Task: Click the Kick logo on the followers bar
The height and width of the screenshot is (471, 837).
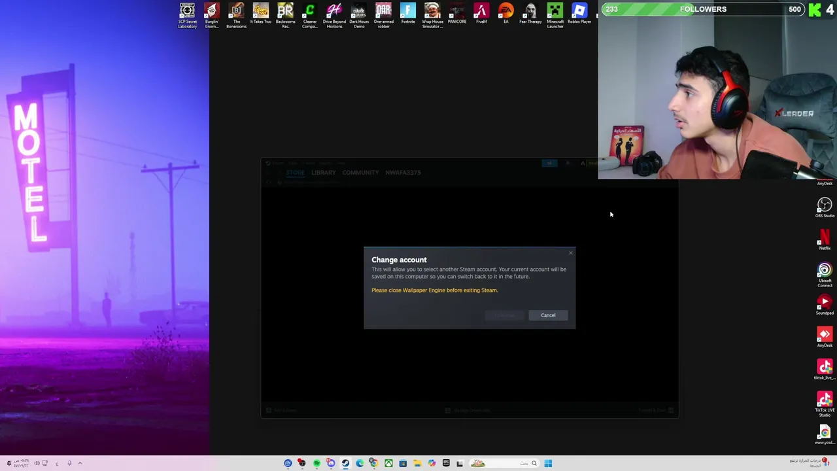Action: tap(815, 9)
